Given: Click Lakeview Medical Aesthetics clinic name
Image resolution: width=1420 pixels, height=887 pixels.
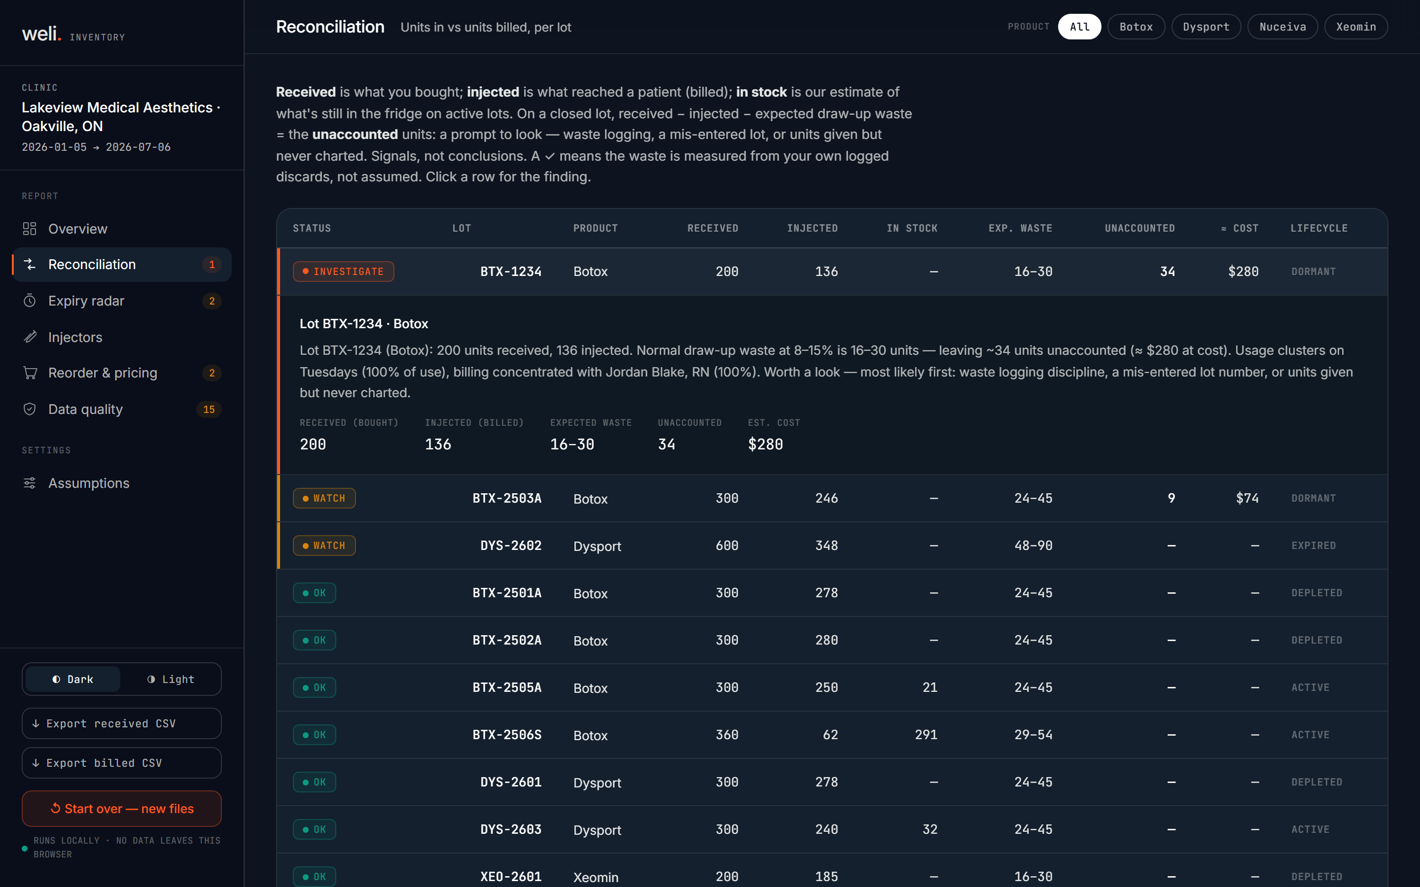Looking at the screenshot, I should point(121,117).
